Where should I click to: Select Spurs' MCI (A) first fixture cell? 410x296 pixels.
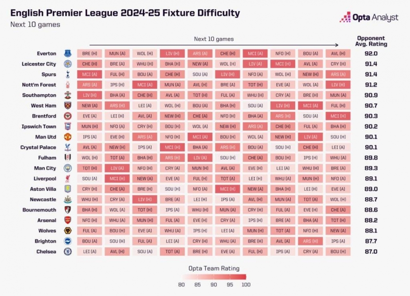click(x=90, y=74)
